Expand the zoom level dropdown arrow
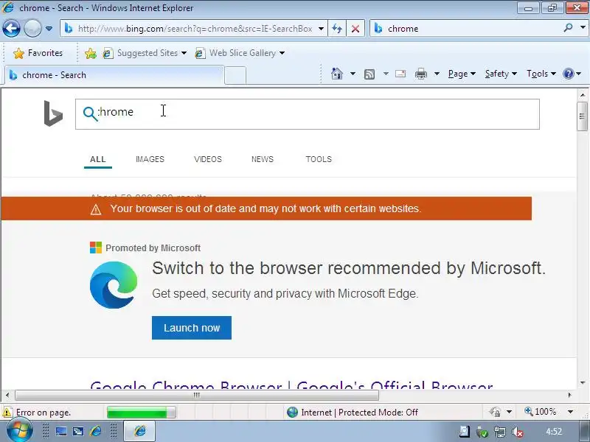590x442 pixels. pos(570,412)
